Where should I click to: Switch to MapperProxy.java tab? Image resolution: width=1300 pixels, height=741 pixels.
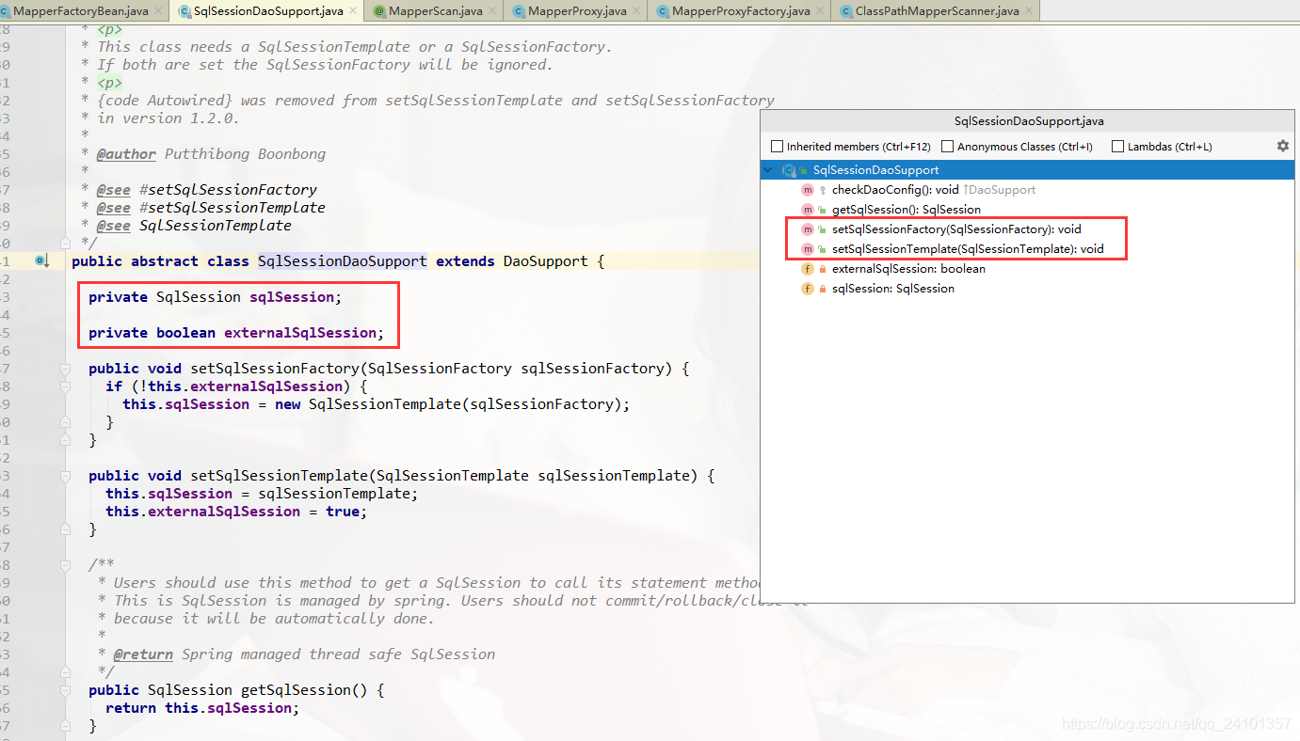pyautogui.click(x=577, y=11)
